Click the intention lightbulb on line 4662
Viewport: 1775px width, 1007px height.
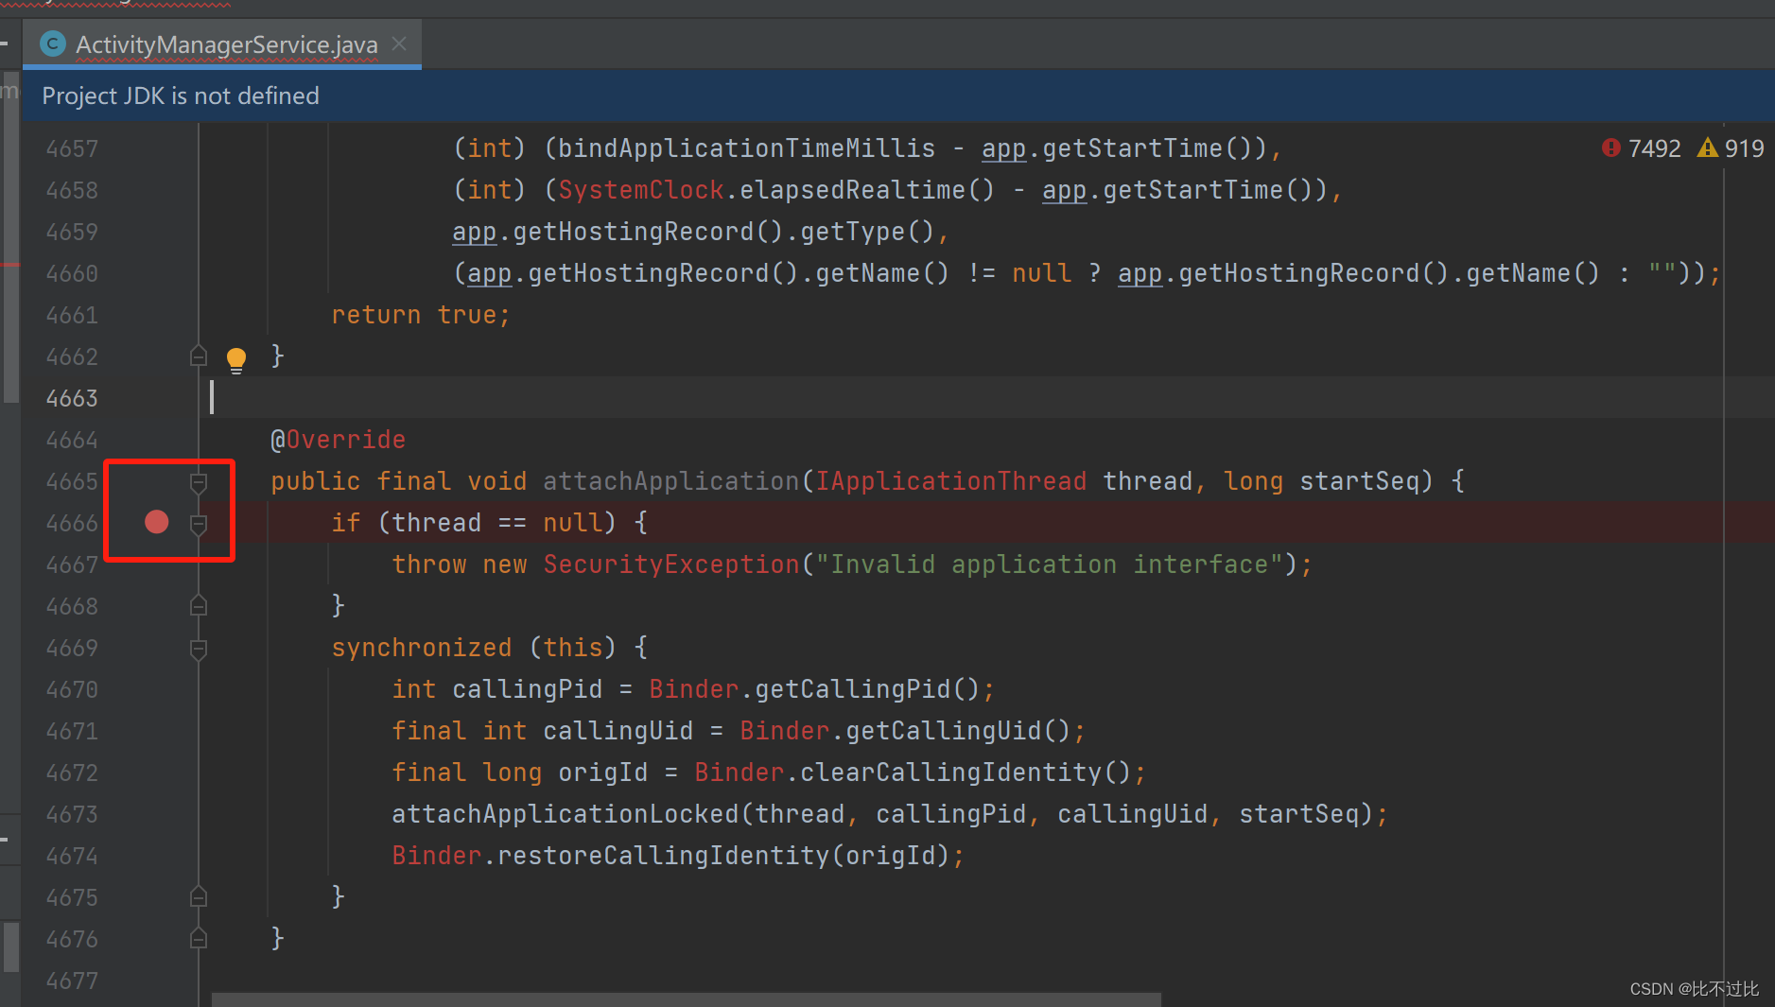235,358
